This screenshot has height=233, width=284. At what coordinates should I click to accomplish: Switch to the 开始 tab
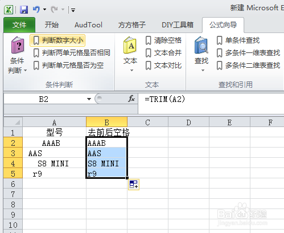[x=51, y=25]
